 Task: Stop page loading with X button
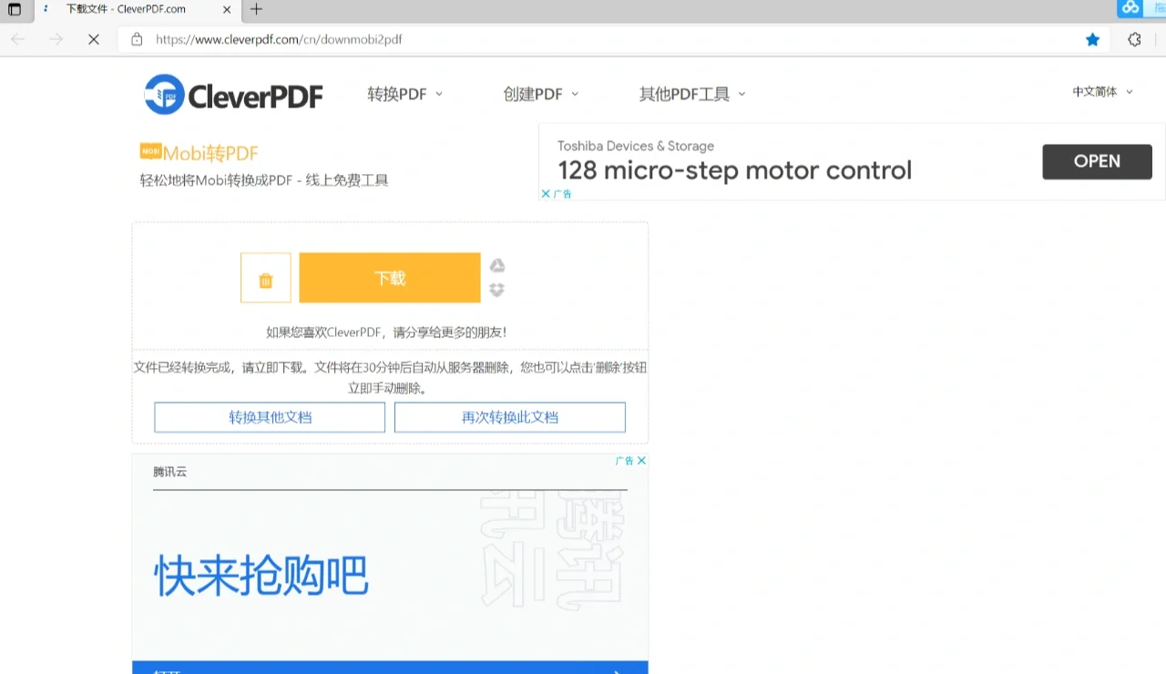tap(93, 40)
